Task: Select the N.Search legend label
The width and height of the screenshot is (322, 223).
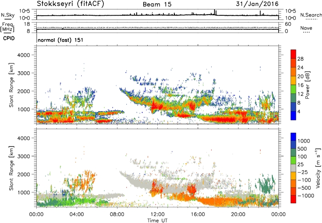Action: [x=311, y=15]
